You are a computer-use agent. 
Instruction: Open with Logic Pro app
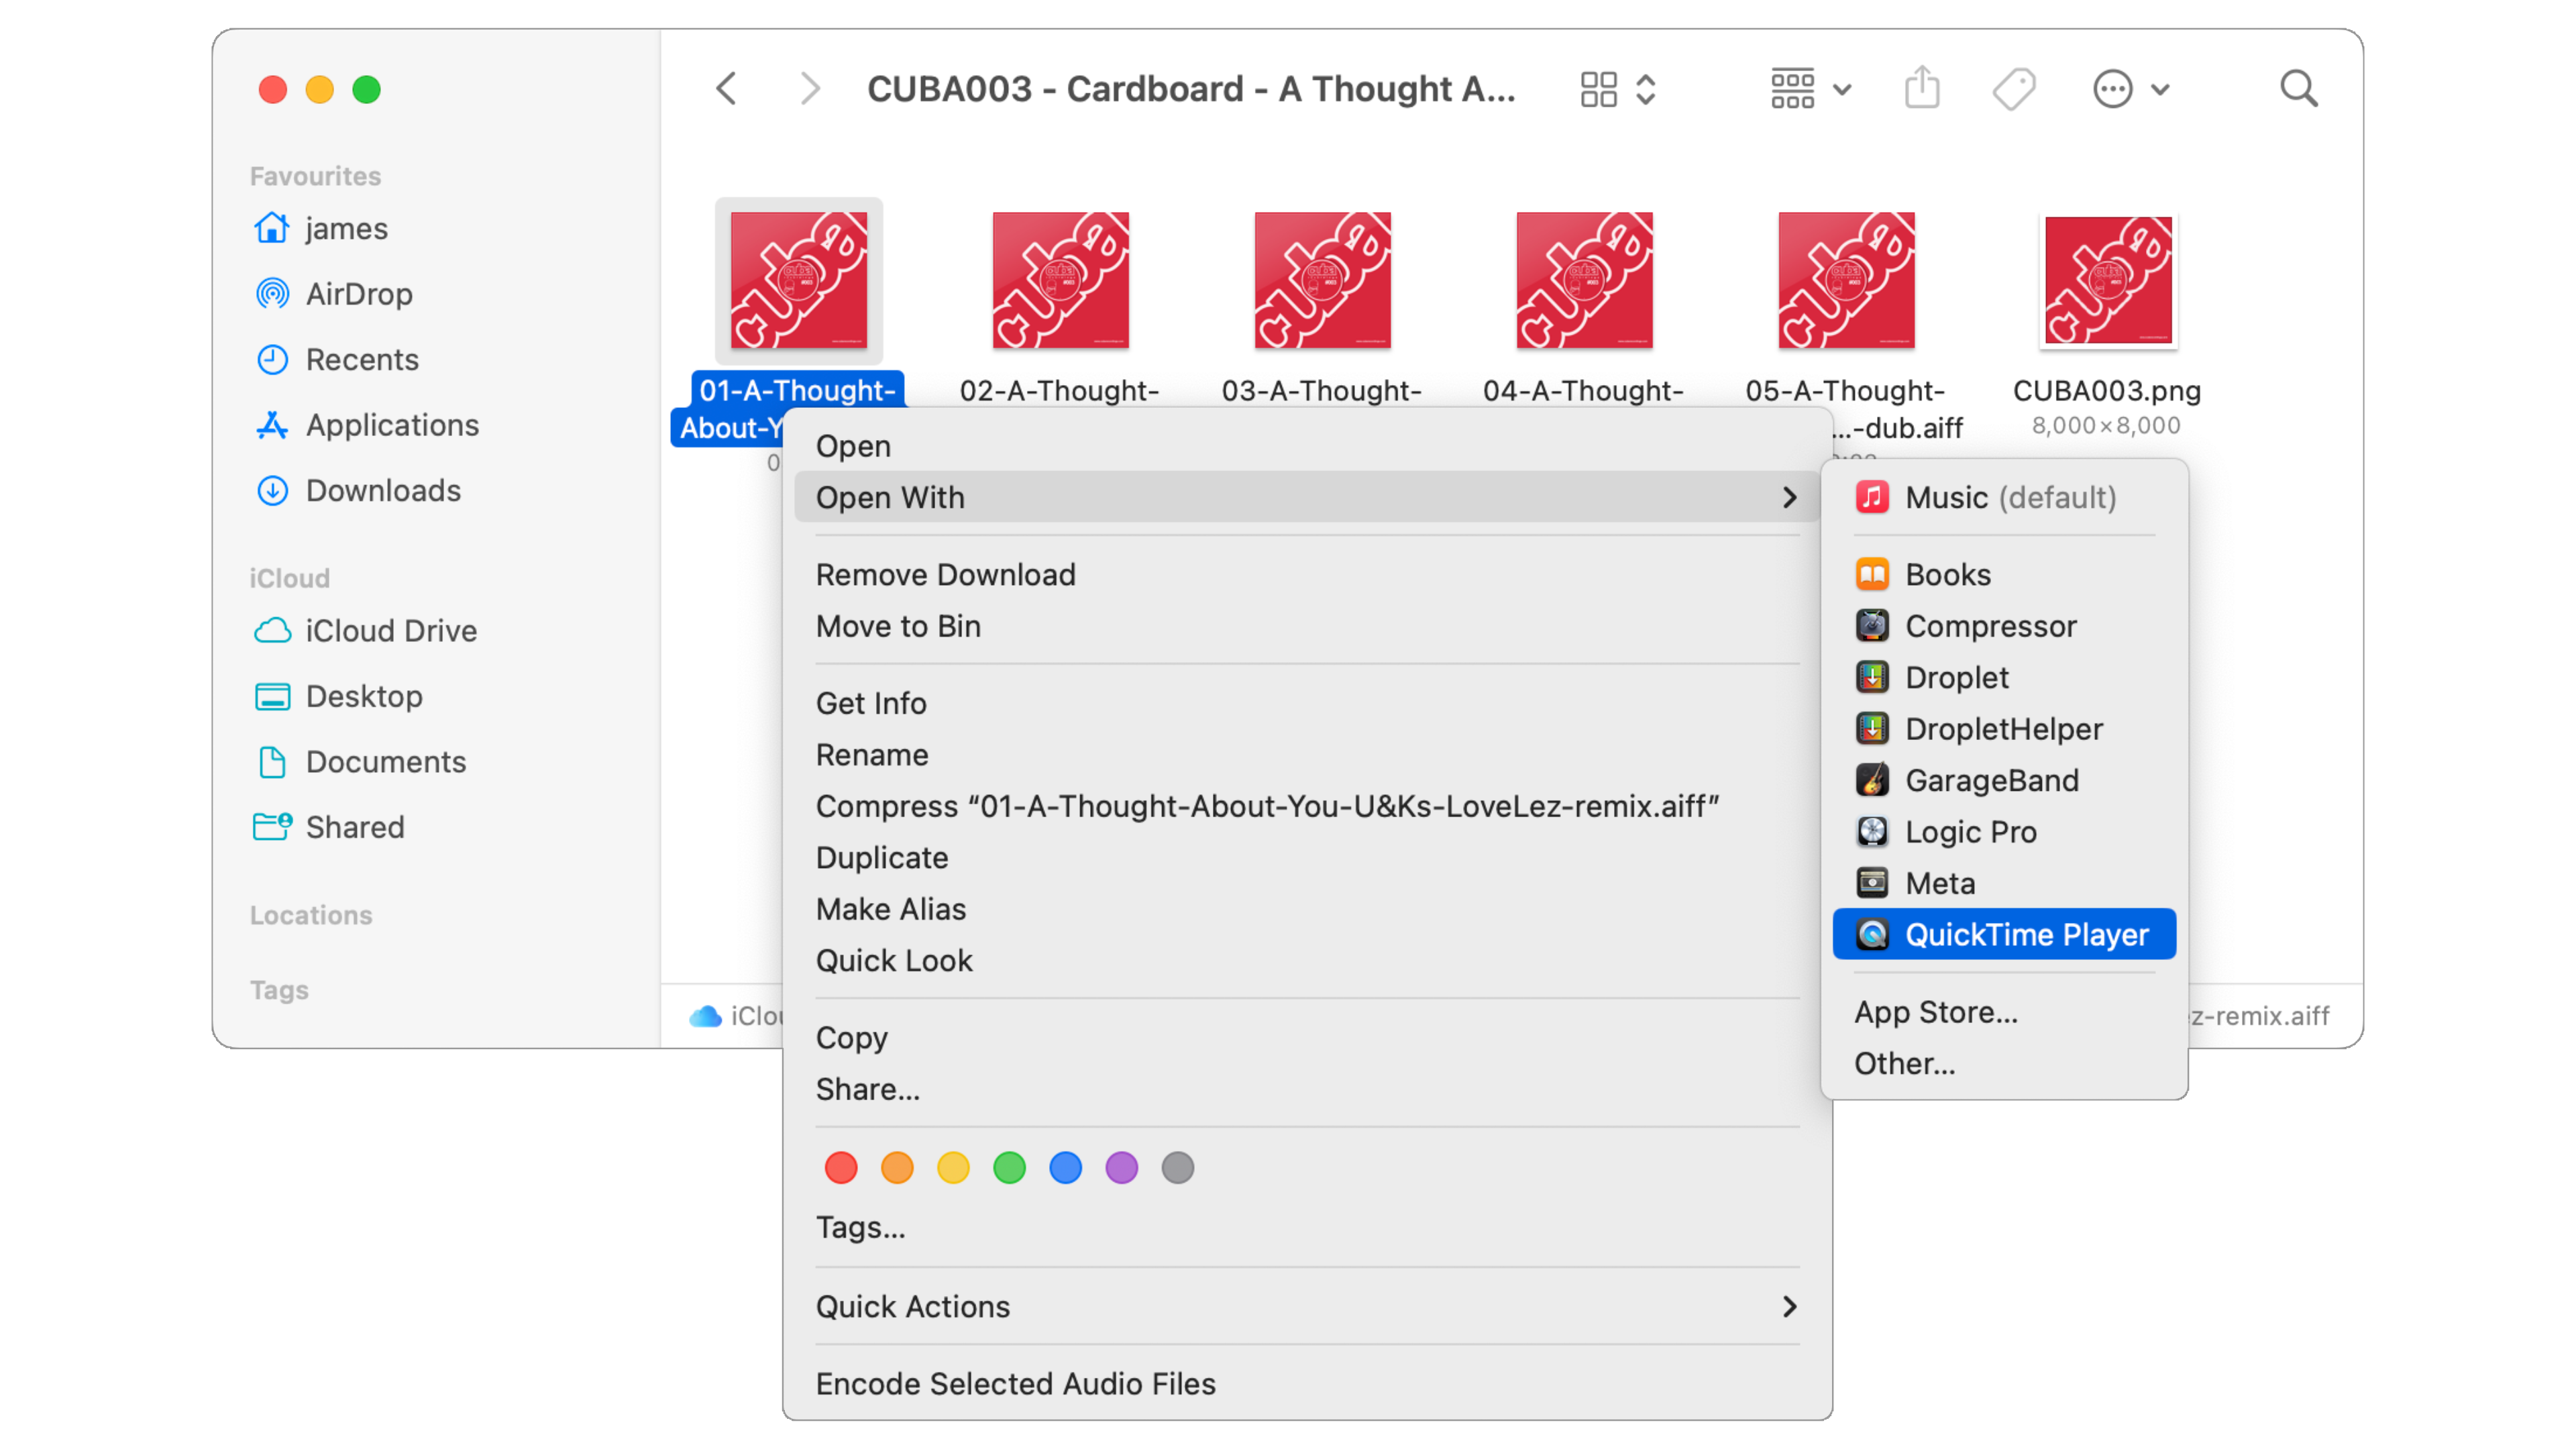point(2004,832)
